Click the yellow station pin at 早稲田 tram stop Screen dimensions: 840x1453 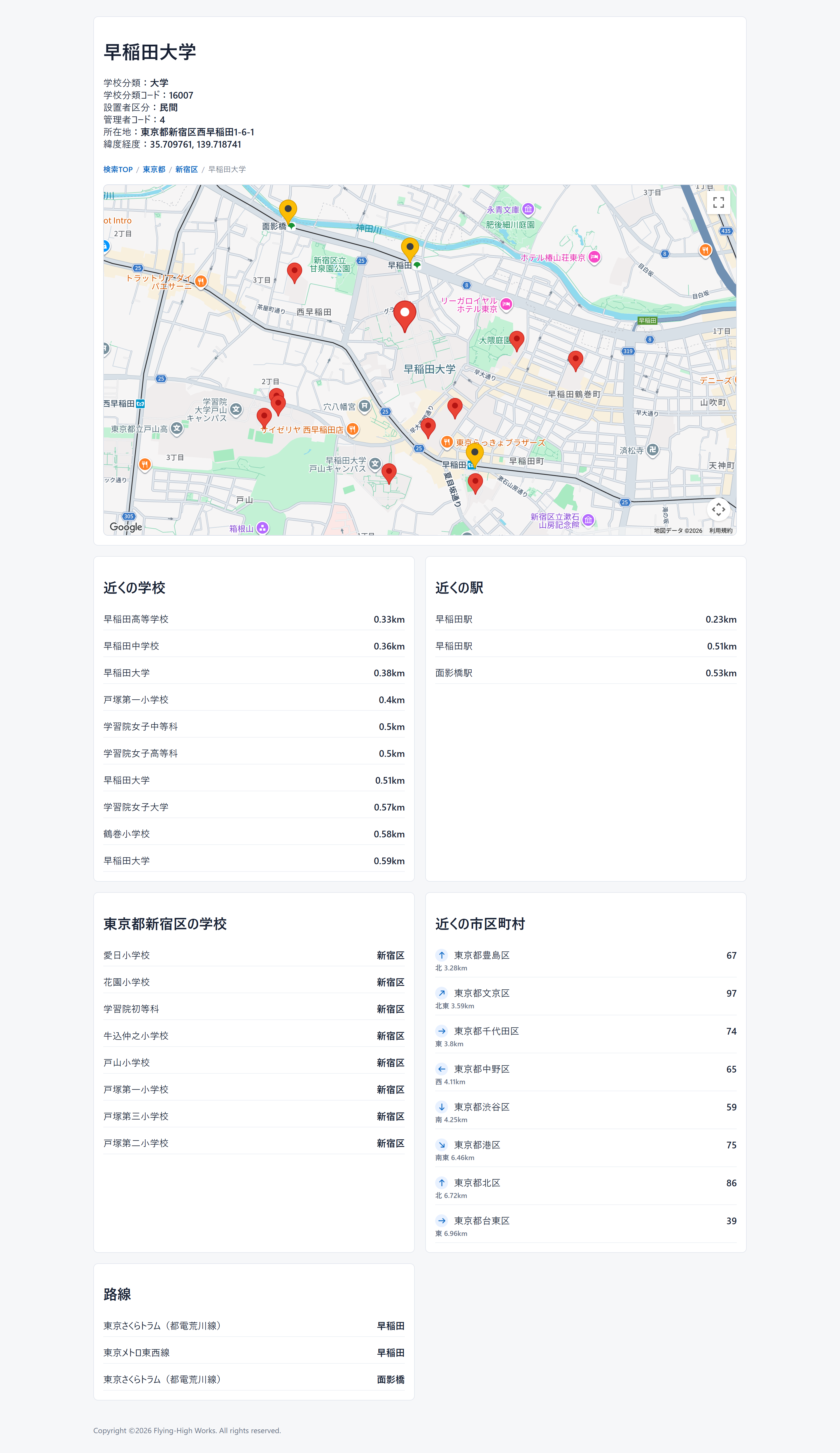(410, 250)
